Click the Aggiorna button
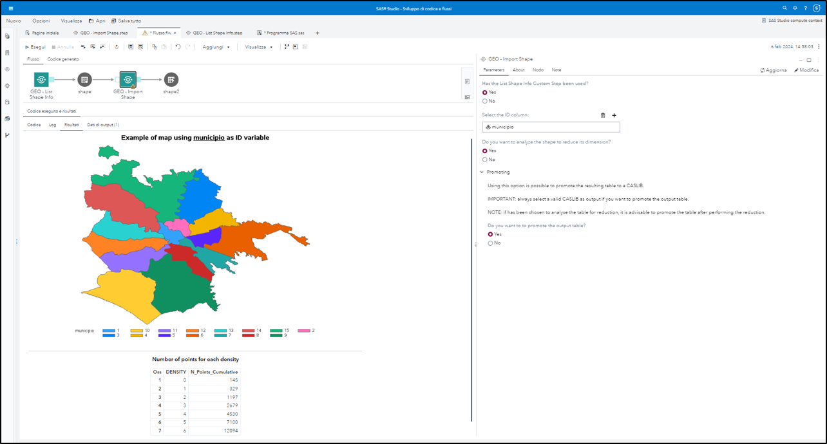This screenshot has width=827, height=444. pos(774,70)
